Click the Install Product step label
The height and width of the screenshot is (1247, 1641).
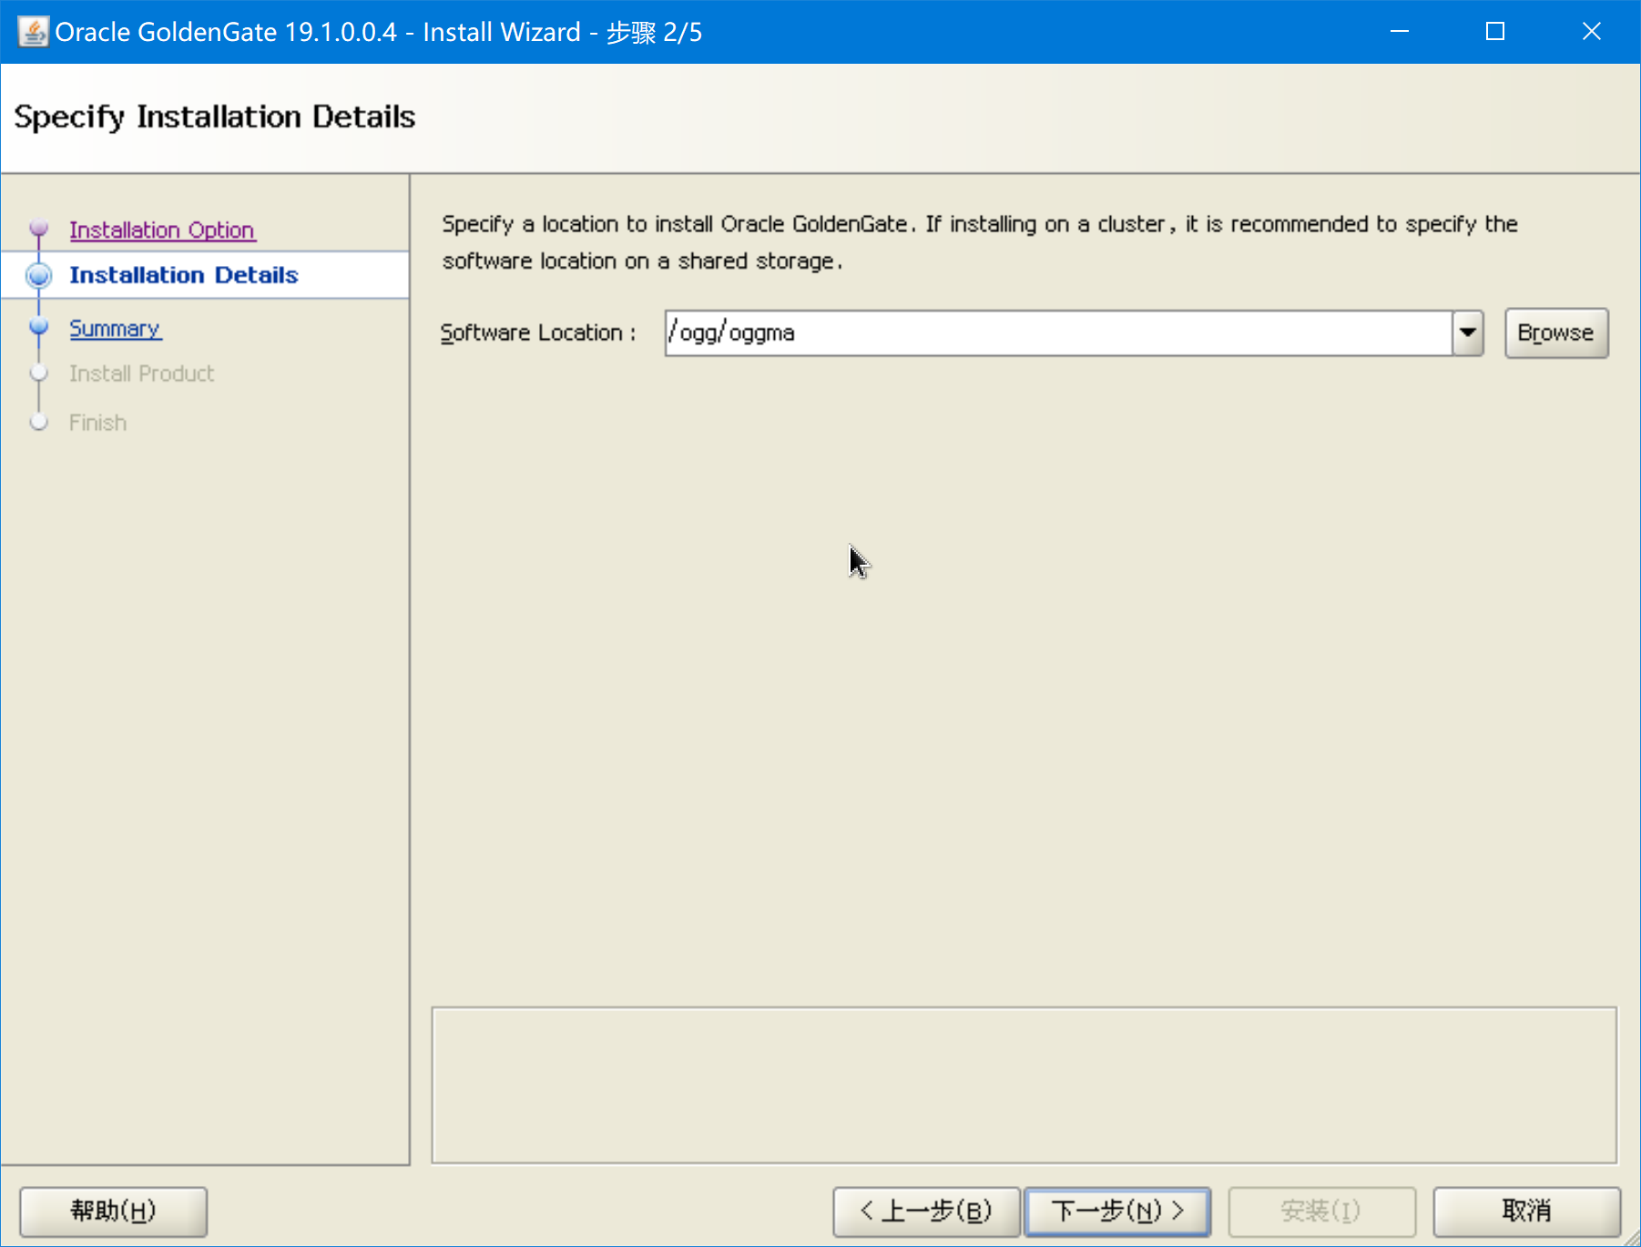142,373
